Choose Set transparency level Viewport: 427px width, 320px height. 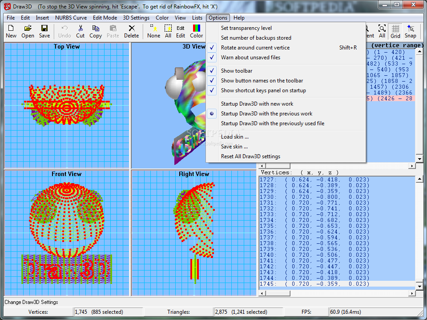pyautogui.click(x=286, y=28)
